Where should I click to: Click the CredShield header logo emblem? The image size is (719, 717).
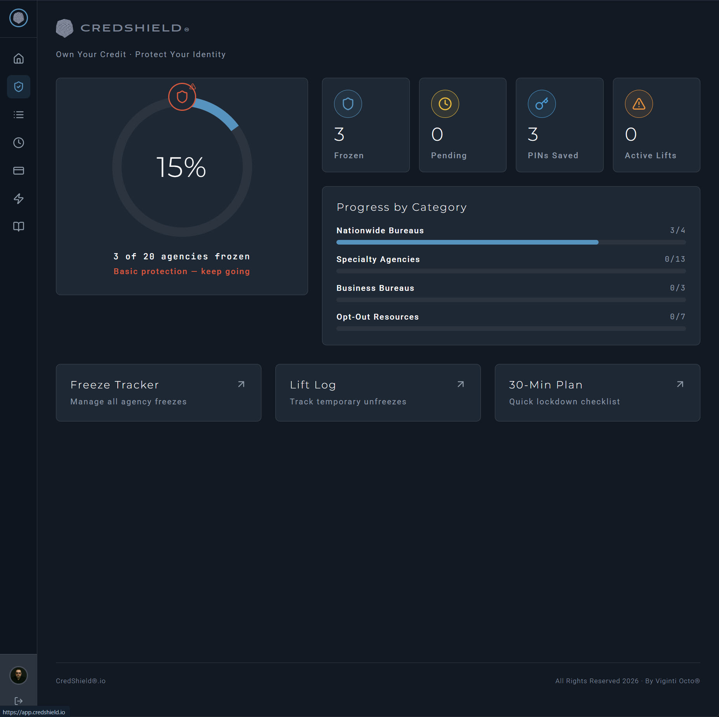(x=64, y=28)
